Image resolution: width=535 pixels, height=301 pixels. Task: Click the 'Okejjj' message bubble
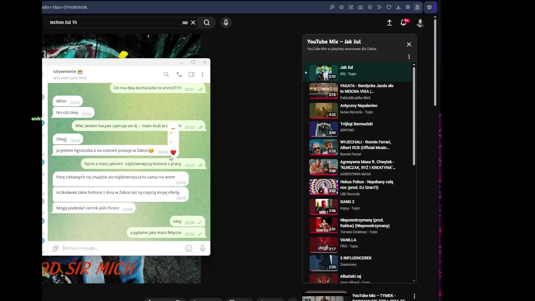(68, 140)
